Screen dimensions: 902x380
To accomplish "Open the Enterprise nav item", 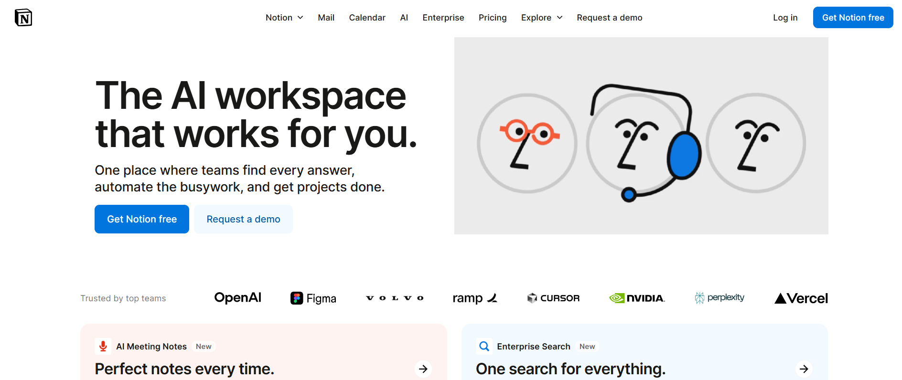I will click(443, 18).
